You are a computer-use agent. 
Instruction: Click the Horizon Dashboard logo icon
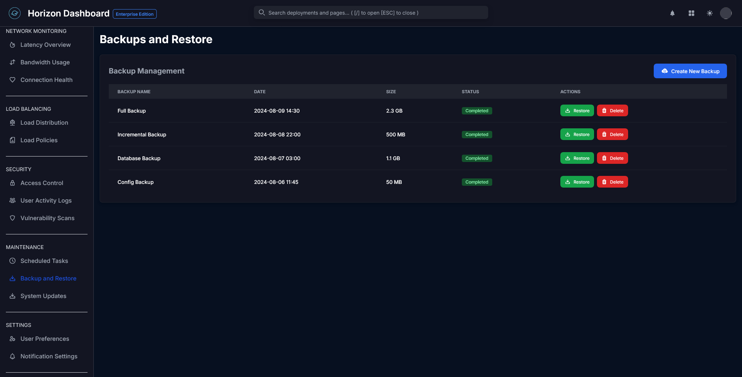click(x=15, y=13)
